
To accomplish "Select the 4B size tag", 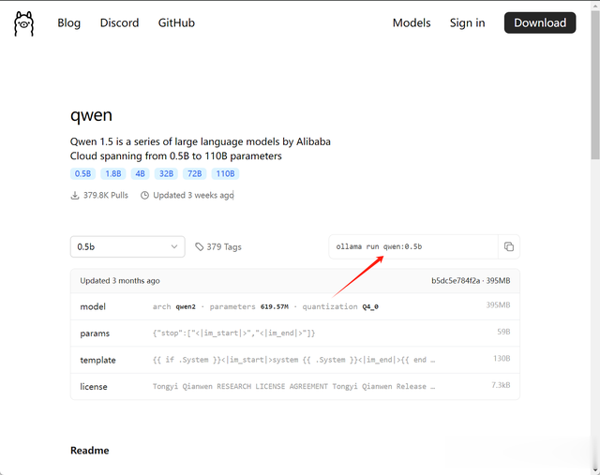I will click(x=140, y=173).
